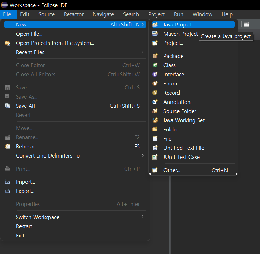Click the Maven Project icon
The width and height of the screenshot is (260, 254).
[x=155, y=34]
